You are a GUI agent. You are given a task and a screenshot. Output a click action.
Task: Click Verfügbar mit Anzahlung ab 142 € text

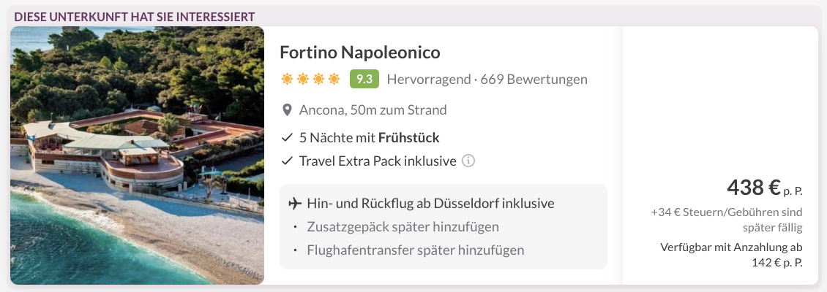click(x=732, y=255)
